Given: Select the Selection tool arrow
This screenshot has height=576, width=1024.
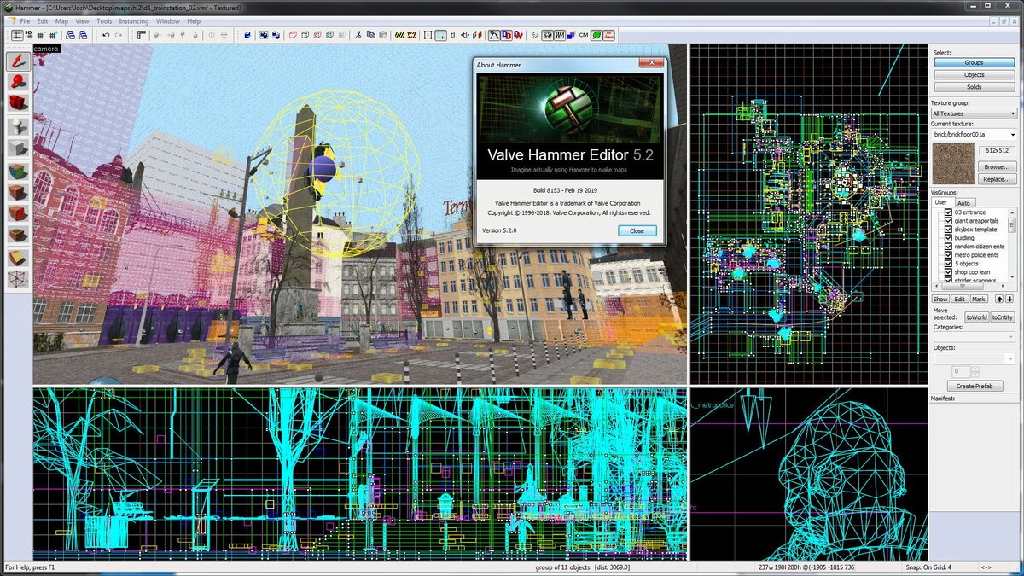Looking at the screenshot, I should click(17, 60).
